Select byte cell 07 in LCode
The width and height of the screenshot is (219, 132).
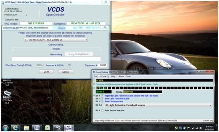click(x=98, y=88)
